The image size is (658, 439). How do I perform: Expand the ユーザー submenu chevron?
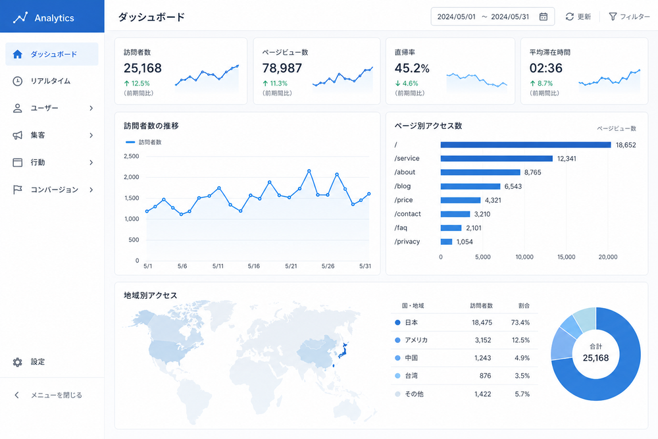click(x=91, y=109)
